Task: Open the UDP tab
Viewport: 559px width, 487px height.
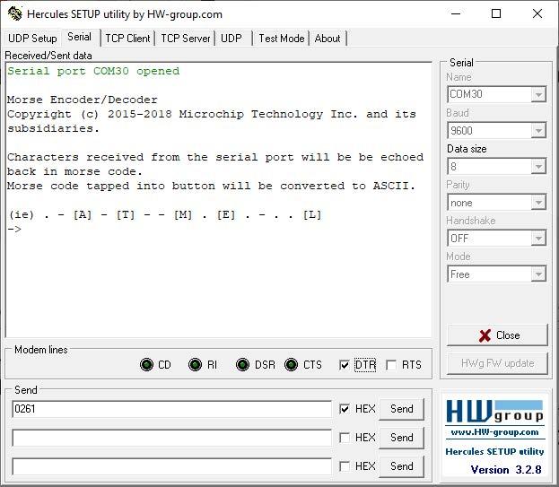Action: coord(231,39)
